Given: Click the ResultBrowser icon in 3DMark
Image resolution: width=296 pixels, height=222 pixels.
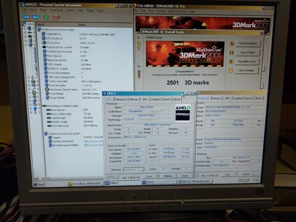Looking at the screenshot, I should click(231, 62).
